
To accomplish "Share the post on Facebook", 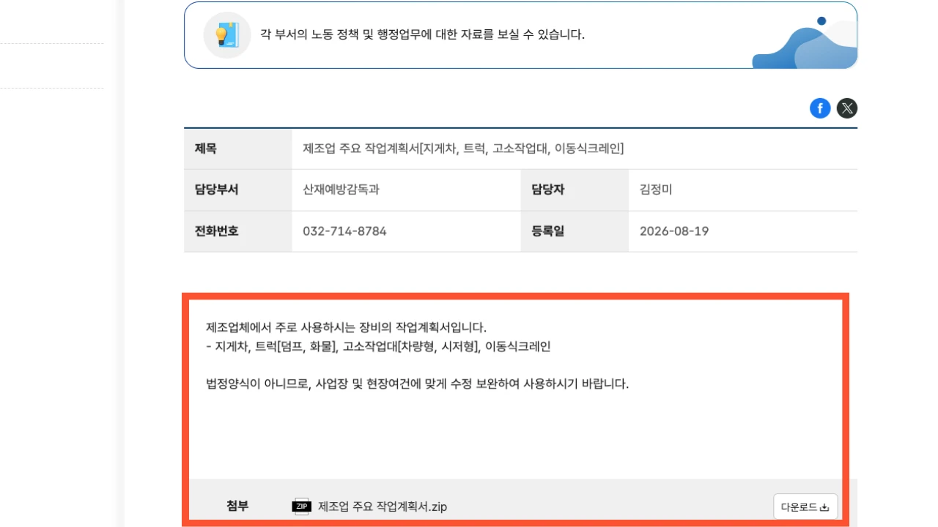I will [820, 108].
